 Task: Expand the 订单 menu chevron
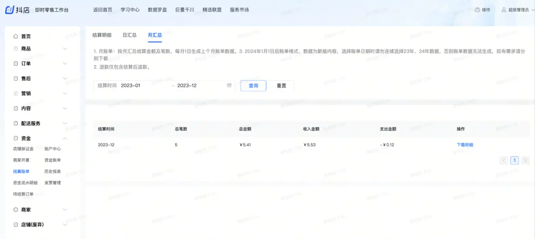[65, 64]
